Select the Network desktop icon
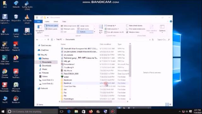This screenshot has width=202, height=114. point(16,4)
